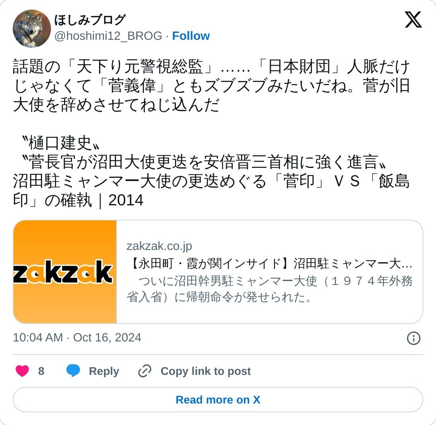Image resolution: width=436 pixels, height=425 pixels.
Task: Open the wolf profile avatar
Action: click(32, 29)
